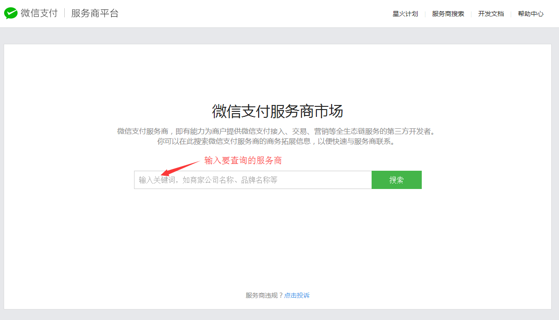Click the description line starting 微信支付服务商，即有能力
The width and height of the screenshot is (559, 320).
[277, 131]
